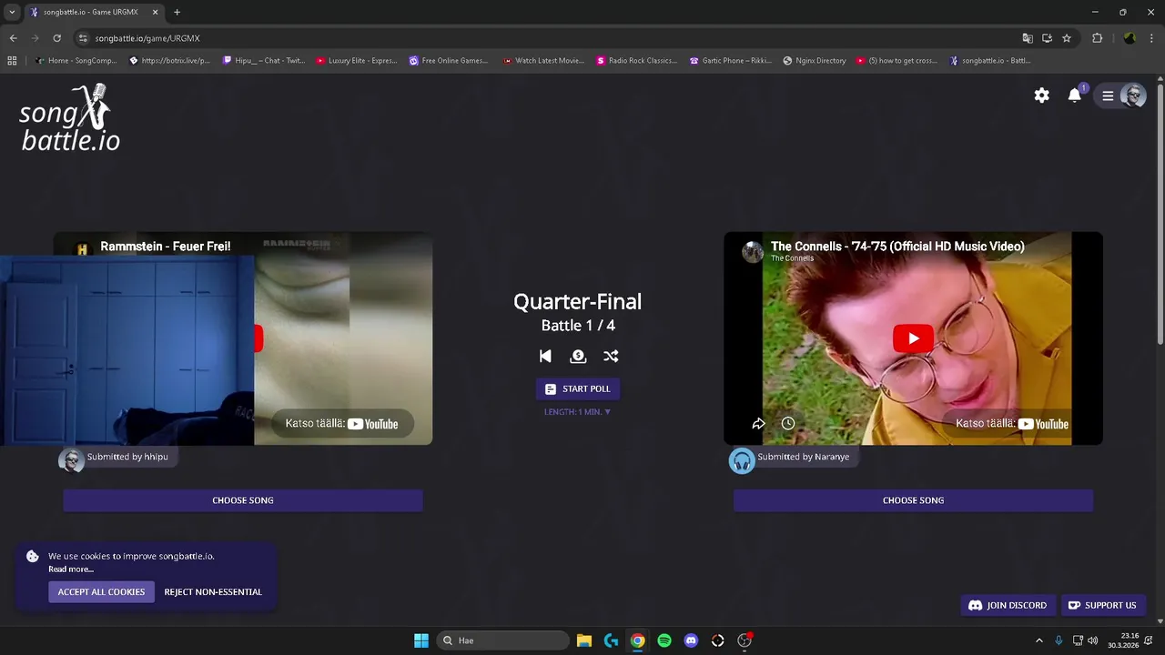Go back in browser history
The image size is (1165, 655).
pyautogui.click(x=13, y=38)
